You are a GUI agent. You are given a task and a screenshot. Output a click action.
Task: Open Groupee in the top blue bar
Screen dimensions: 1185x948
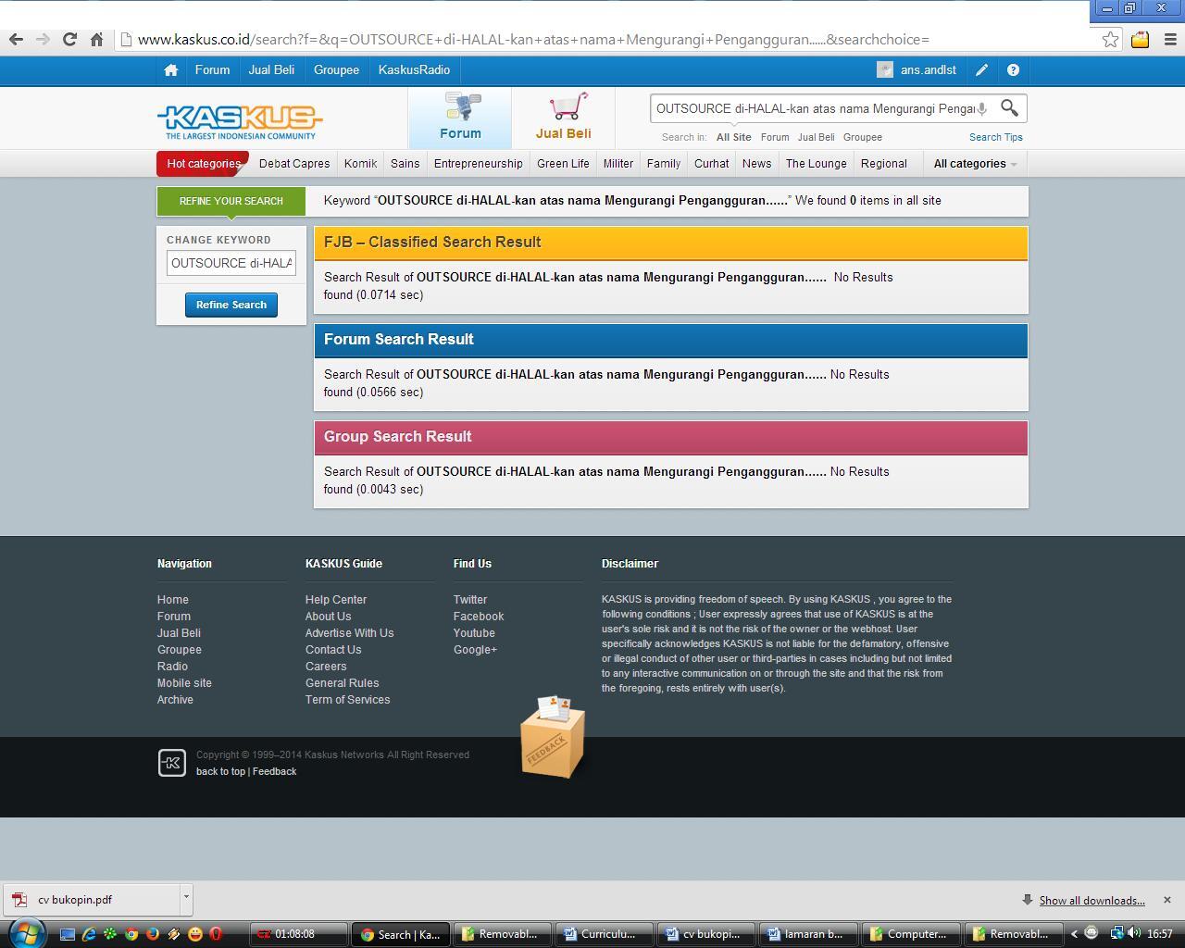pyautogui.click(x=336, y=69)
